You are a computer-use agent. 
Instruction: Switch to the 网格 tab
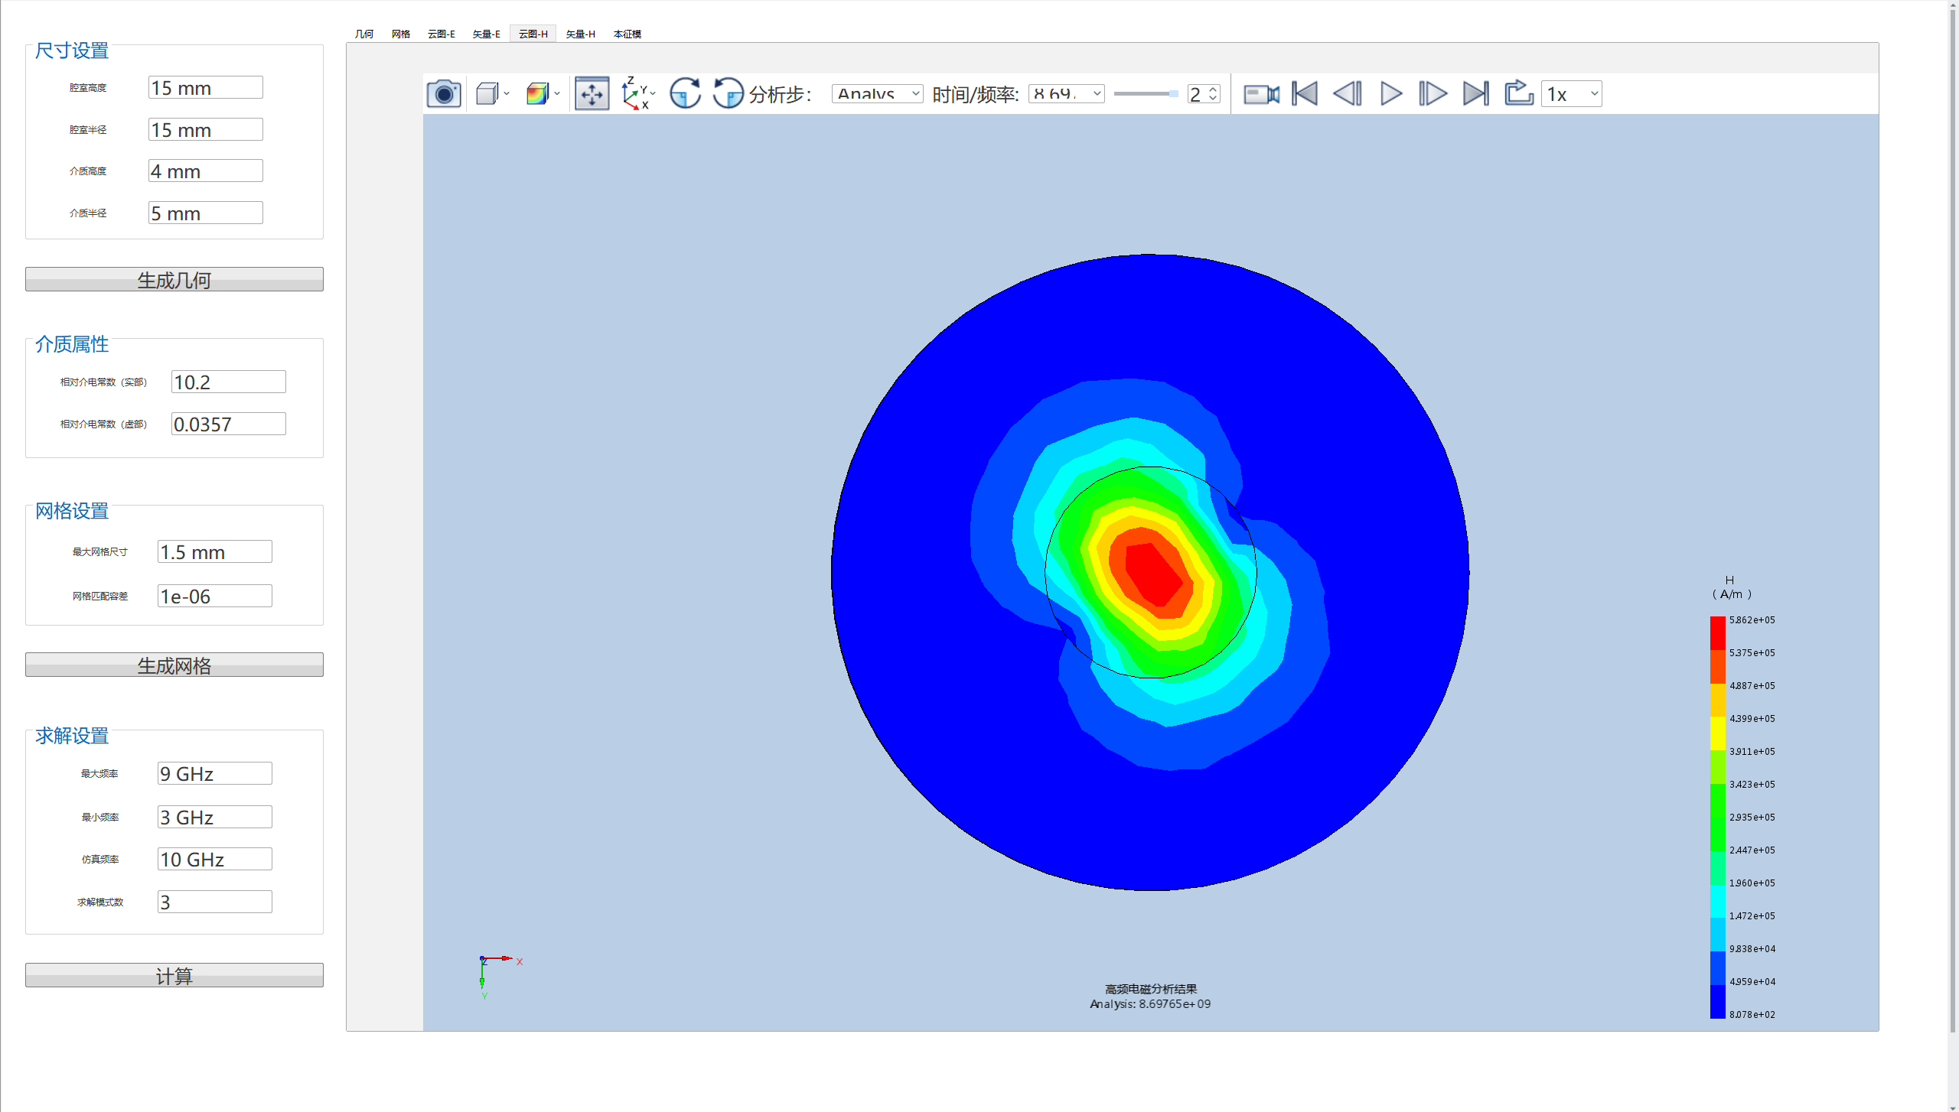pyautogui.click(x=401, y=34)
